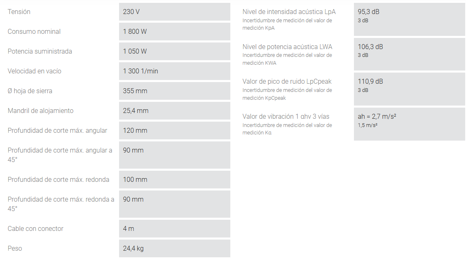Select the 1 800 W value
Image resolution: width=466 pixels, height=261 pixels.
pyautogui.click(x=135, y=32)
